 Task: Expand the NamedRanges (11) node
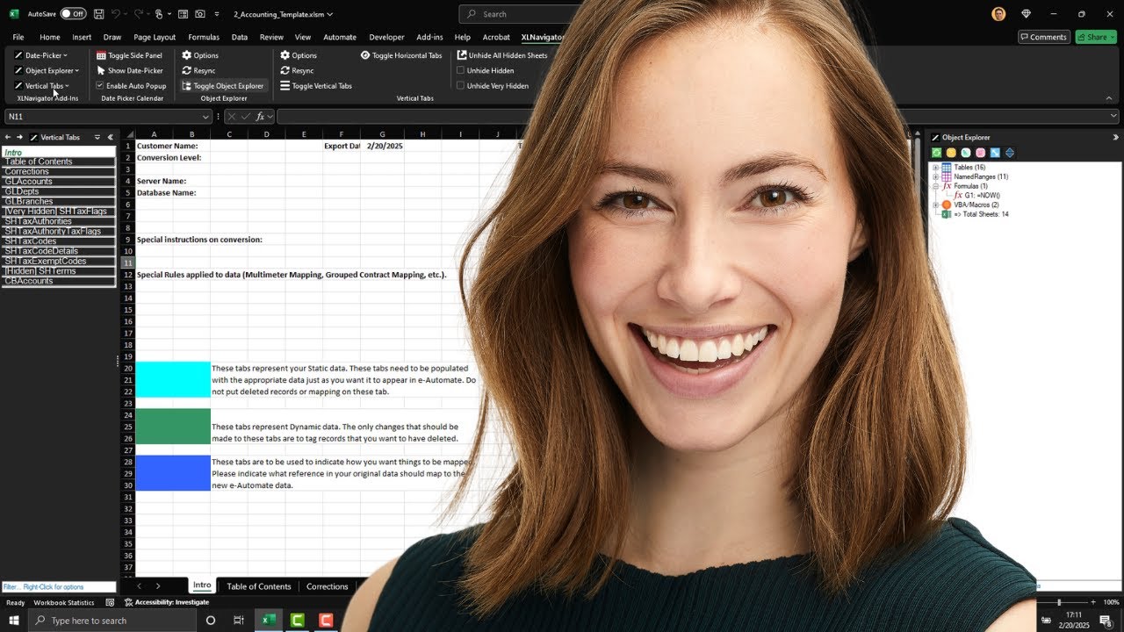click(936, 177)
